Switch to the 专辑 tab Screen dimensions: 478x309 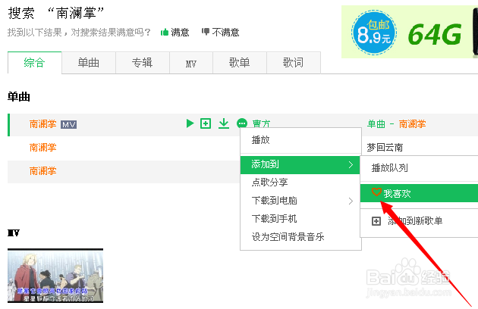point(143,63)
